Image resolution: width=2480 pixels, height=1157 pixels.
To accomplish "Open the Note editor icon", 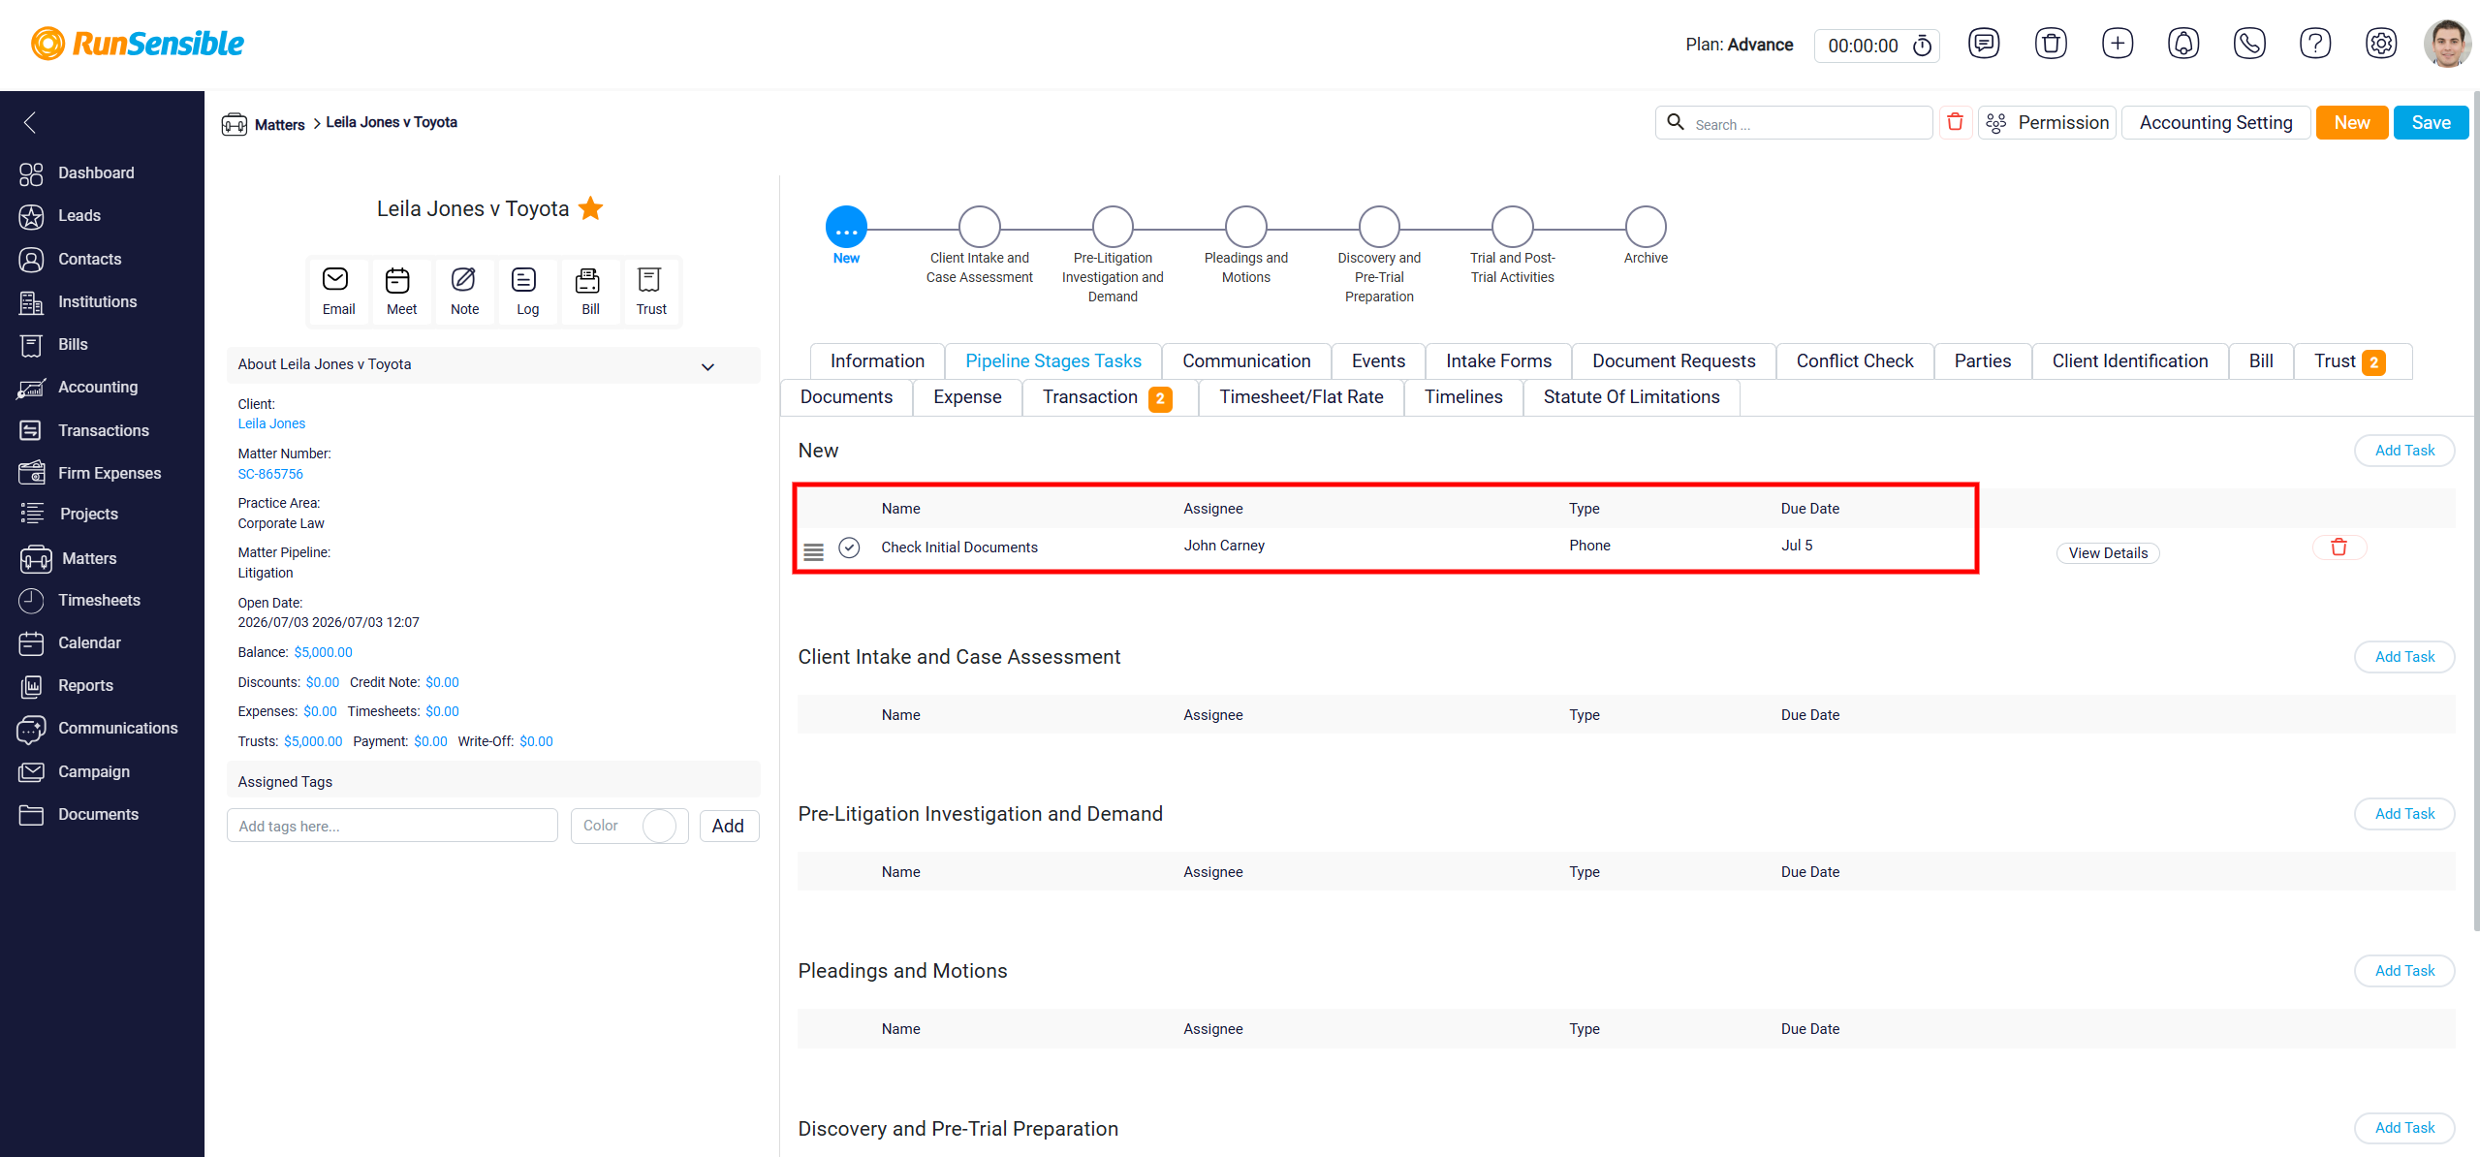I will click(x=463, y=280).
